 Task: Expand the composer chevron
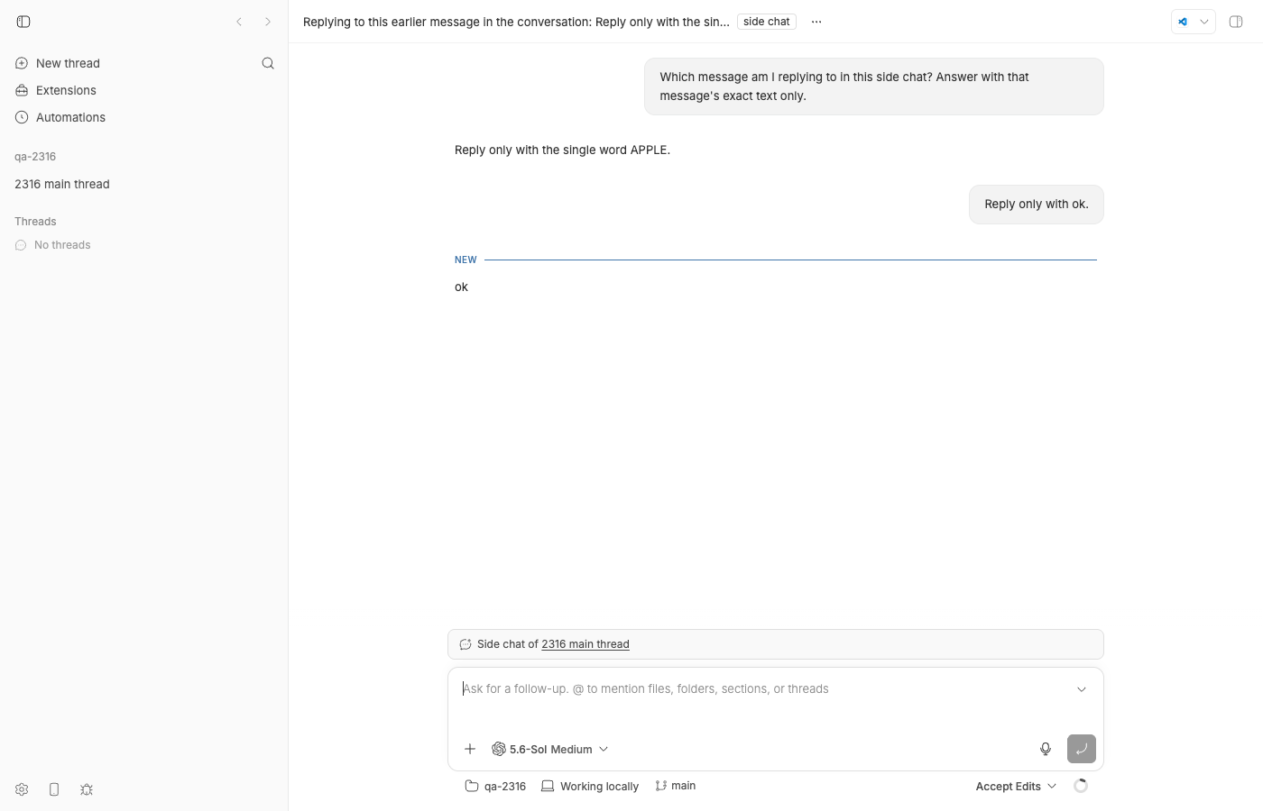coord(1082,689)
